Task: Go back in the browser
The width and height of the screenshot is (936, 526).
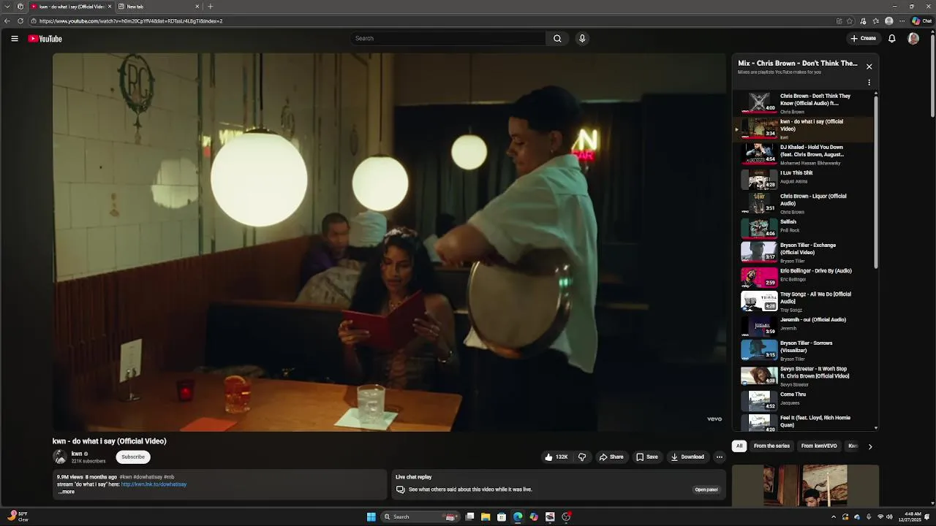Action: click(x=7, y=21)
